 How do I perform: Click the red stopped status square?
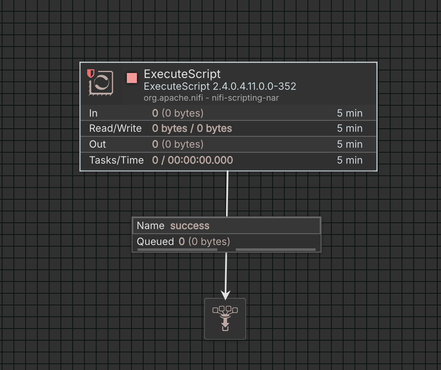(x=132, y=78)
